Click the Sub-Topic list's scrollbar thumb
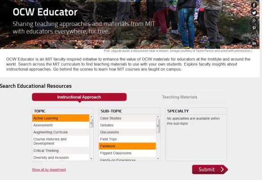Viewport: 262px width, 180px height. 158,126
